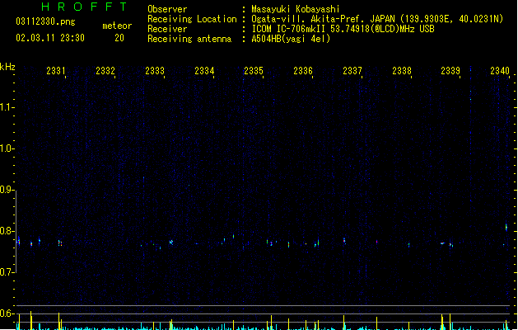Viewport: 518px width, 330px height.
Task: Click the kHz axis unit label
Action: (7, 67)
